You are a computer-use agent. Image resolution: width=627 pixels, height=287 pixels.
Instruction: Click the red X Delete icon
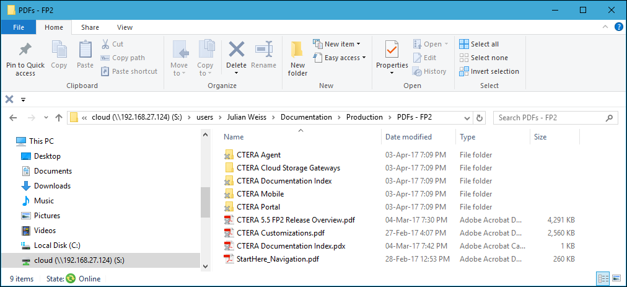pos(236,49)
